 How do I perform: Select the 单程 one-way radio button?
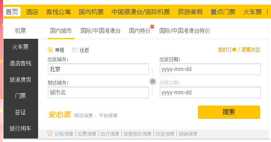(50, 50)
